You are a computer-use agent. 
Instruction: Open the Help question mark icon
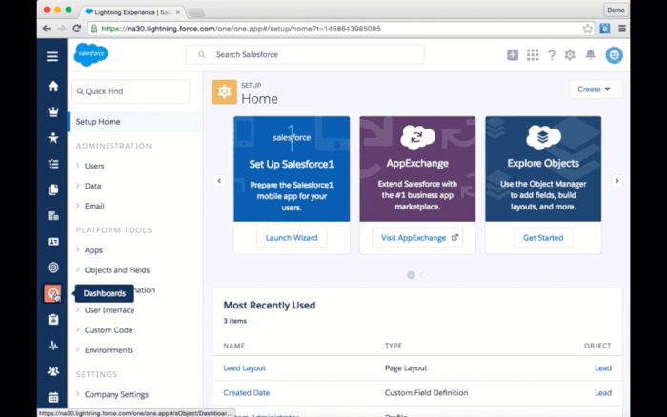tap(552, 55)
